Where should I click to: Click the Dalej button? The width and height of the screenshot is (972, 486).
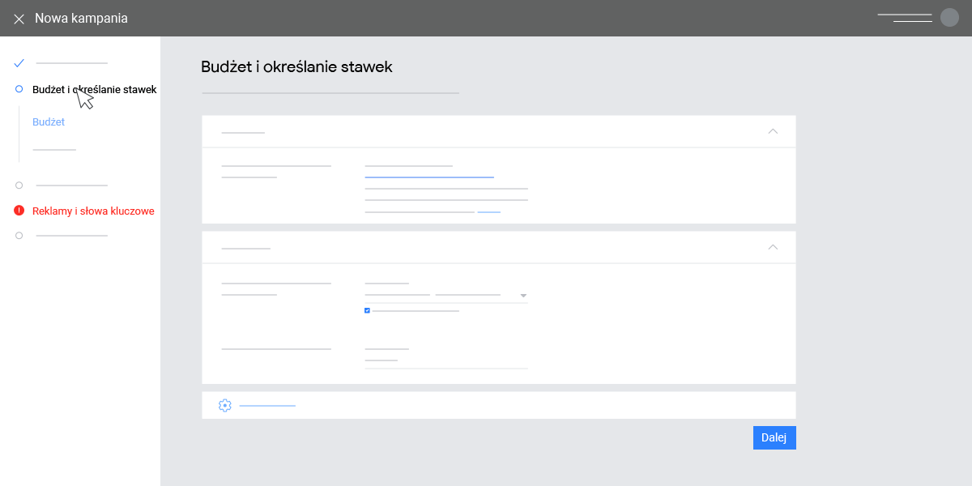(x=774, y=437)
